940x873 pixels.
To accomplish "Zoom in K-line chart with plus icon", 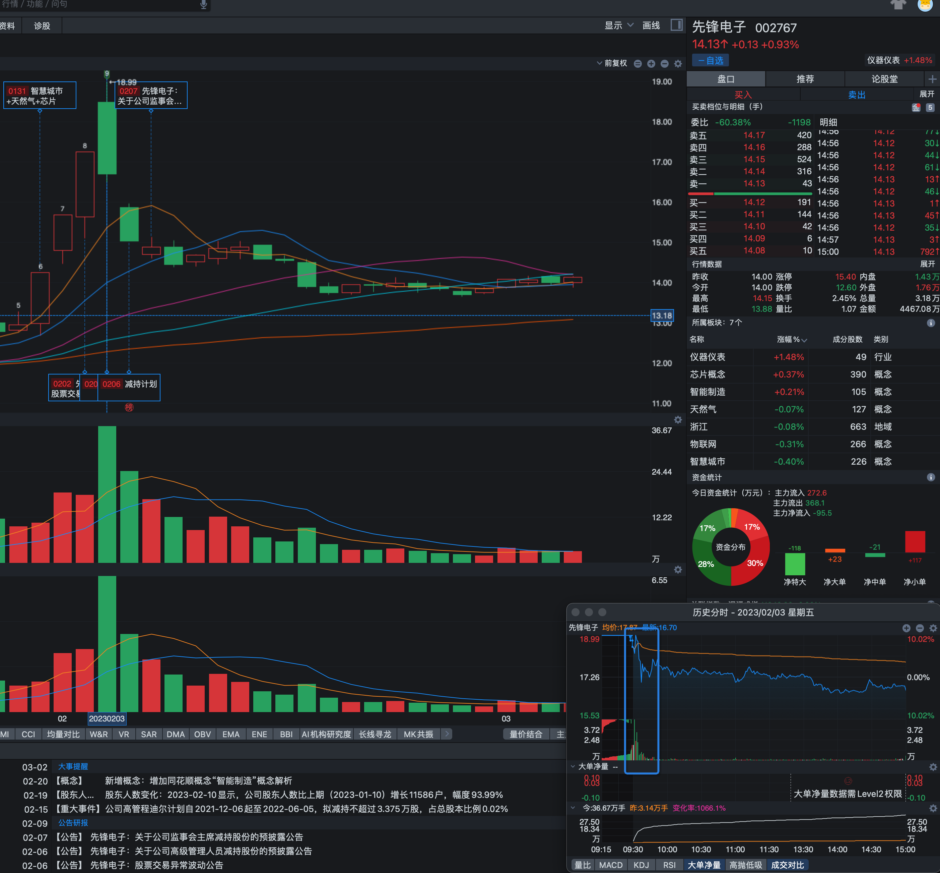I will click(x=651, y=64).
